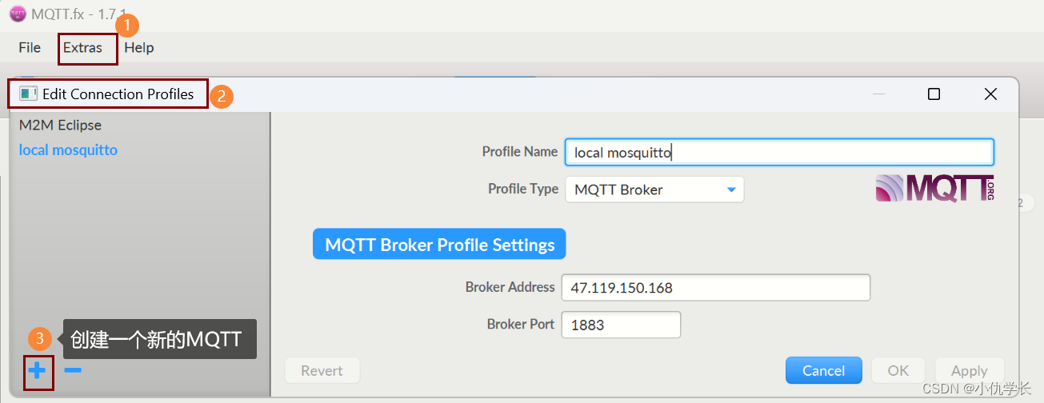Click the Broker Port field
This screenshot has height=403, width=1044.
point(621,325)
